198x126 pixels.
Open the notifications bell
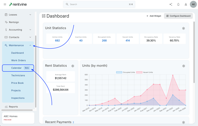click(178, 4)
